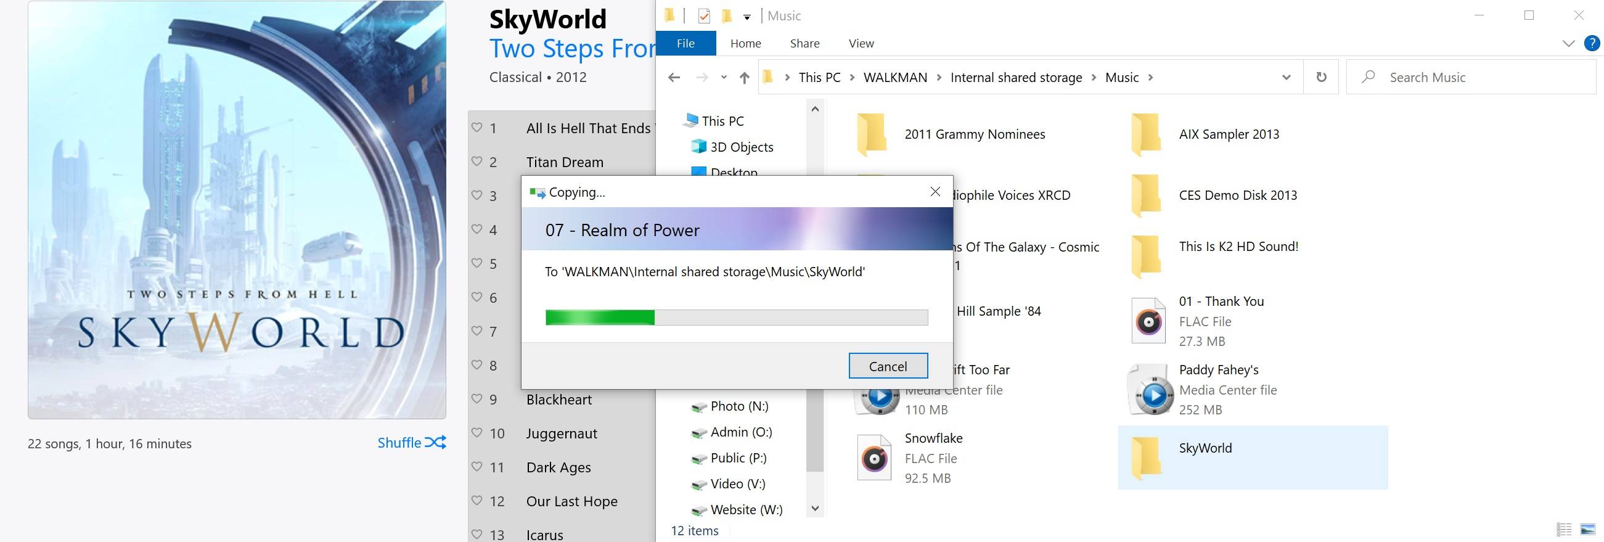Select the SkyWorld folder
Image resolution: width=1604 pixels, height=542 pixels.
[x=1253, y=458]
